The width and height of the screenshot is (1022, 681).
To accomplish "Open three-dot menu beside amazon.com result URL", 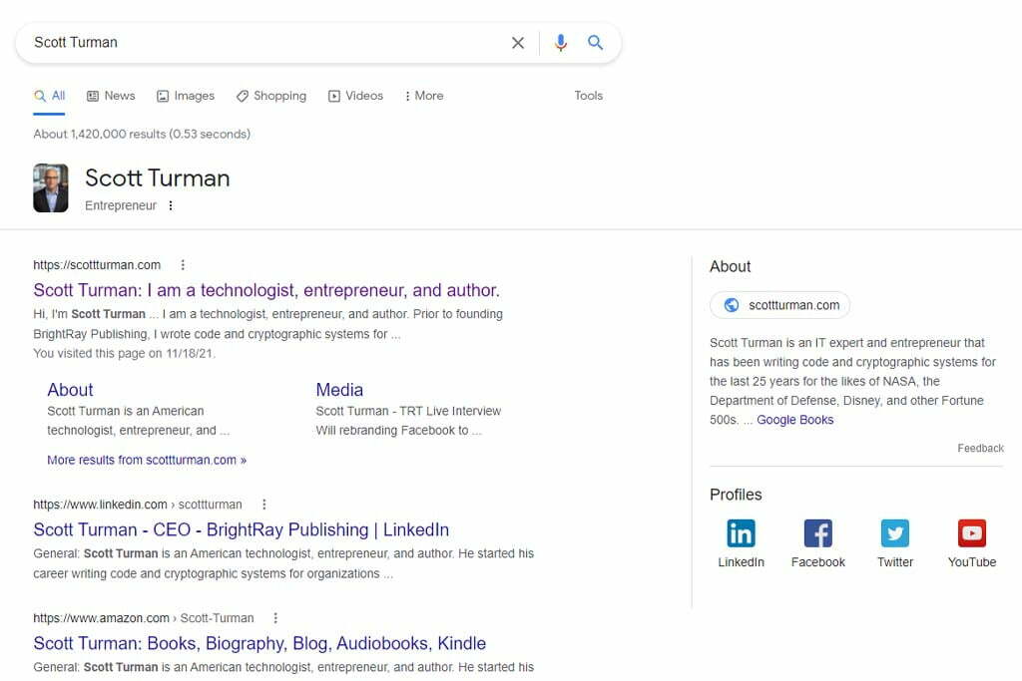I will [x=275, y=618].
